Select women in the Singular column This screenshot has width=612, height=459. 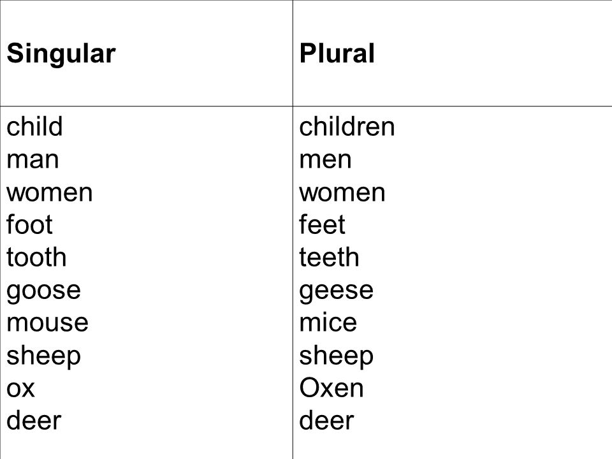coord(50,193)
